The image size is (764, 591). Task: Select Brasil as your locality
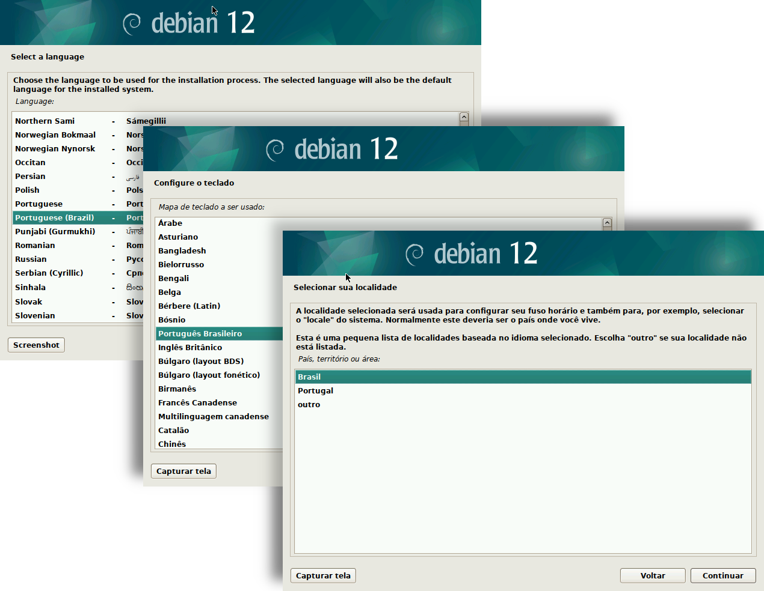click(x=309, y=377)
